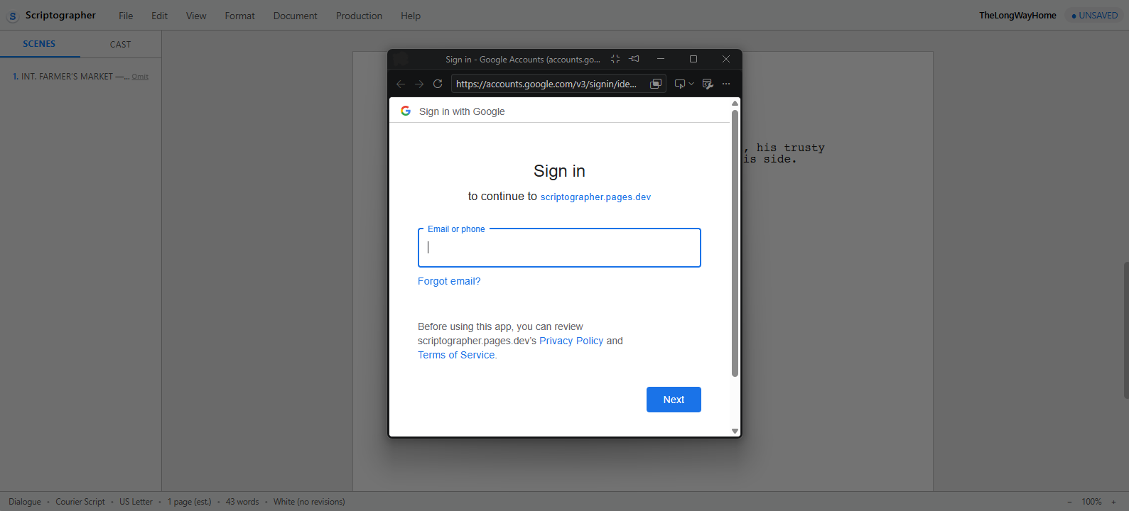Switch to the CAST tab
This screenshot has width=1129, height=511.
pyautogui.click(x=120, y=44)
